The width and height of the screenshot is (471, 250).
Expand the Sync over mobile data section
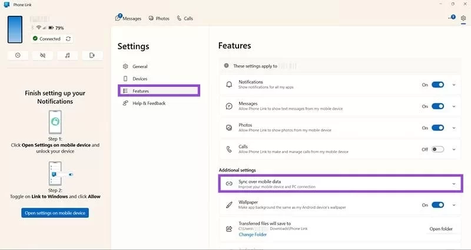453,184
